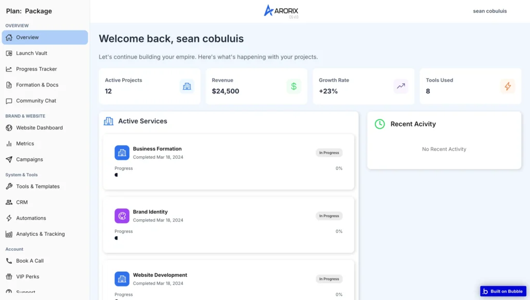Click the Overview home icon in sidebar
This screenshot has width=530, height=300.
[9, 37]
